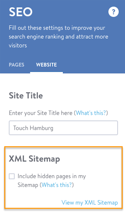Switch to the PAGES tab

pyautogui.click(x=16, y=65)
